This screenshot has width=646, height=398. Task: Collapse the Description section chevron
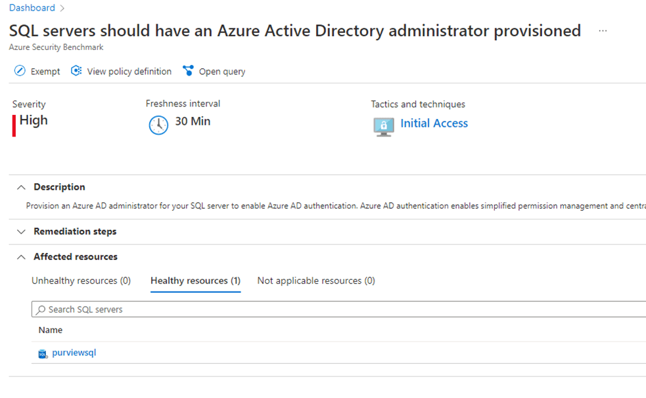pyautogui.click(x=21, y=187)
